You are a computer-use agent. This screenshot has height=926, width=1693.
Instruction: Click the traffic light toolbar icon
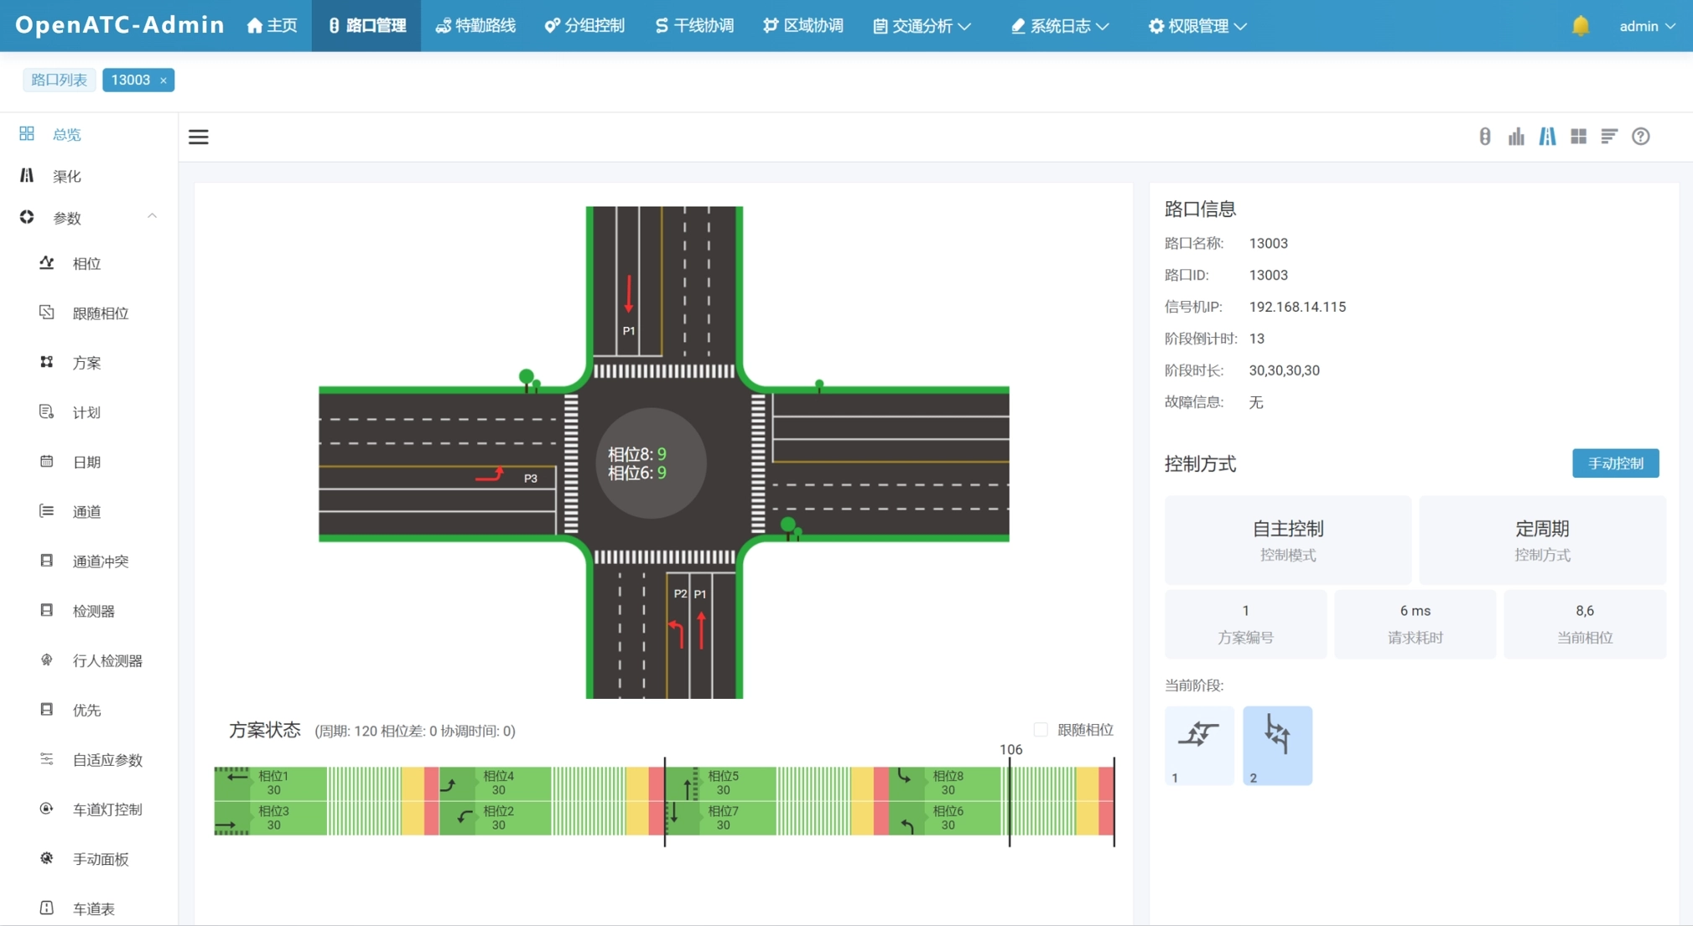1484,137
